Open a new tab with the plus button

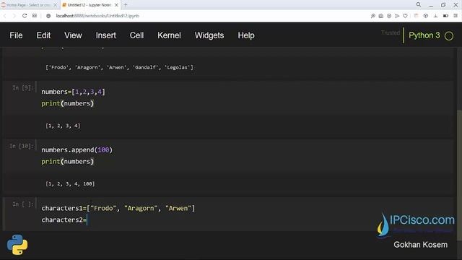[x=126, y=5]
